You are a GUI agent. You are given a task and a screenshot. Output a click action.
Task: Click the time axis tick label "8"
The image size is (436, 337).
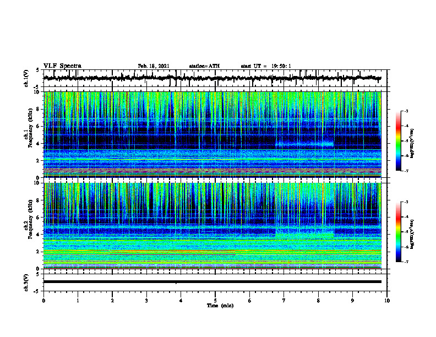coord(318,301)
